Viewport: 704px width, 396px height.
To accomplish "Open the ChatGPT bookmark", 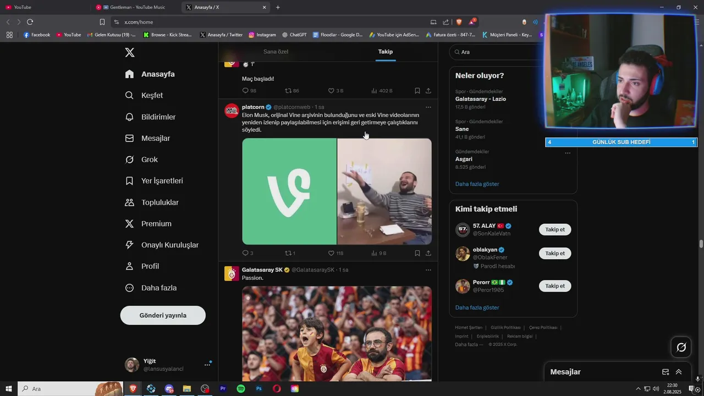I will coord(294,35).
